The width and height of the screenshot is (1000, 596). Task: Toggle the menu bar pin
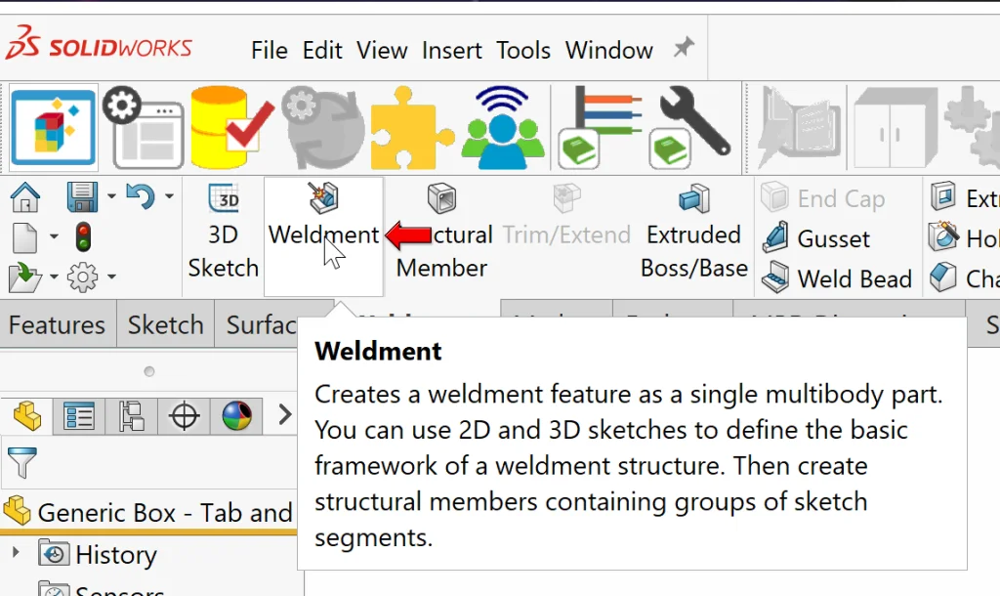pos(684,48)
